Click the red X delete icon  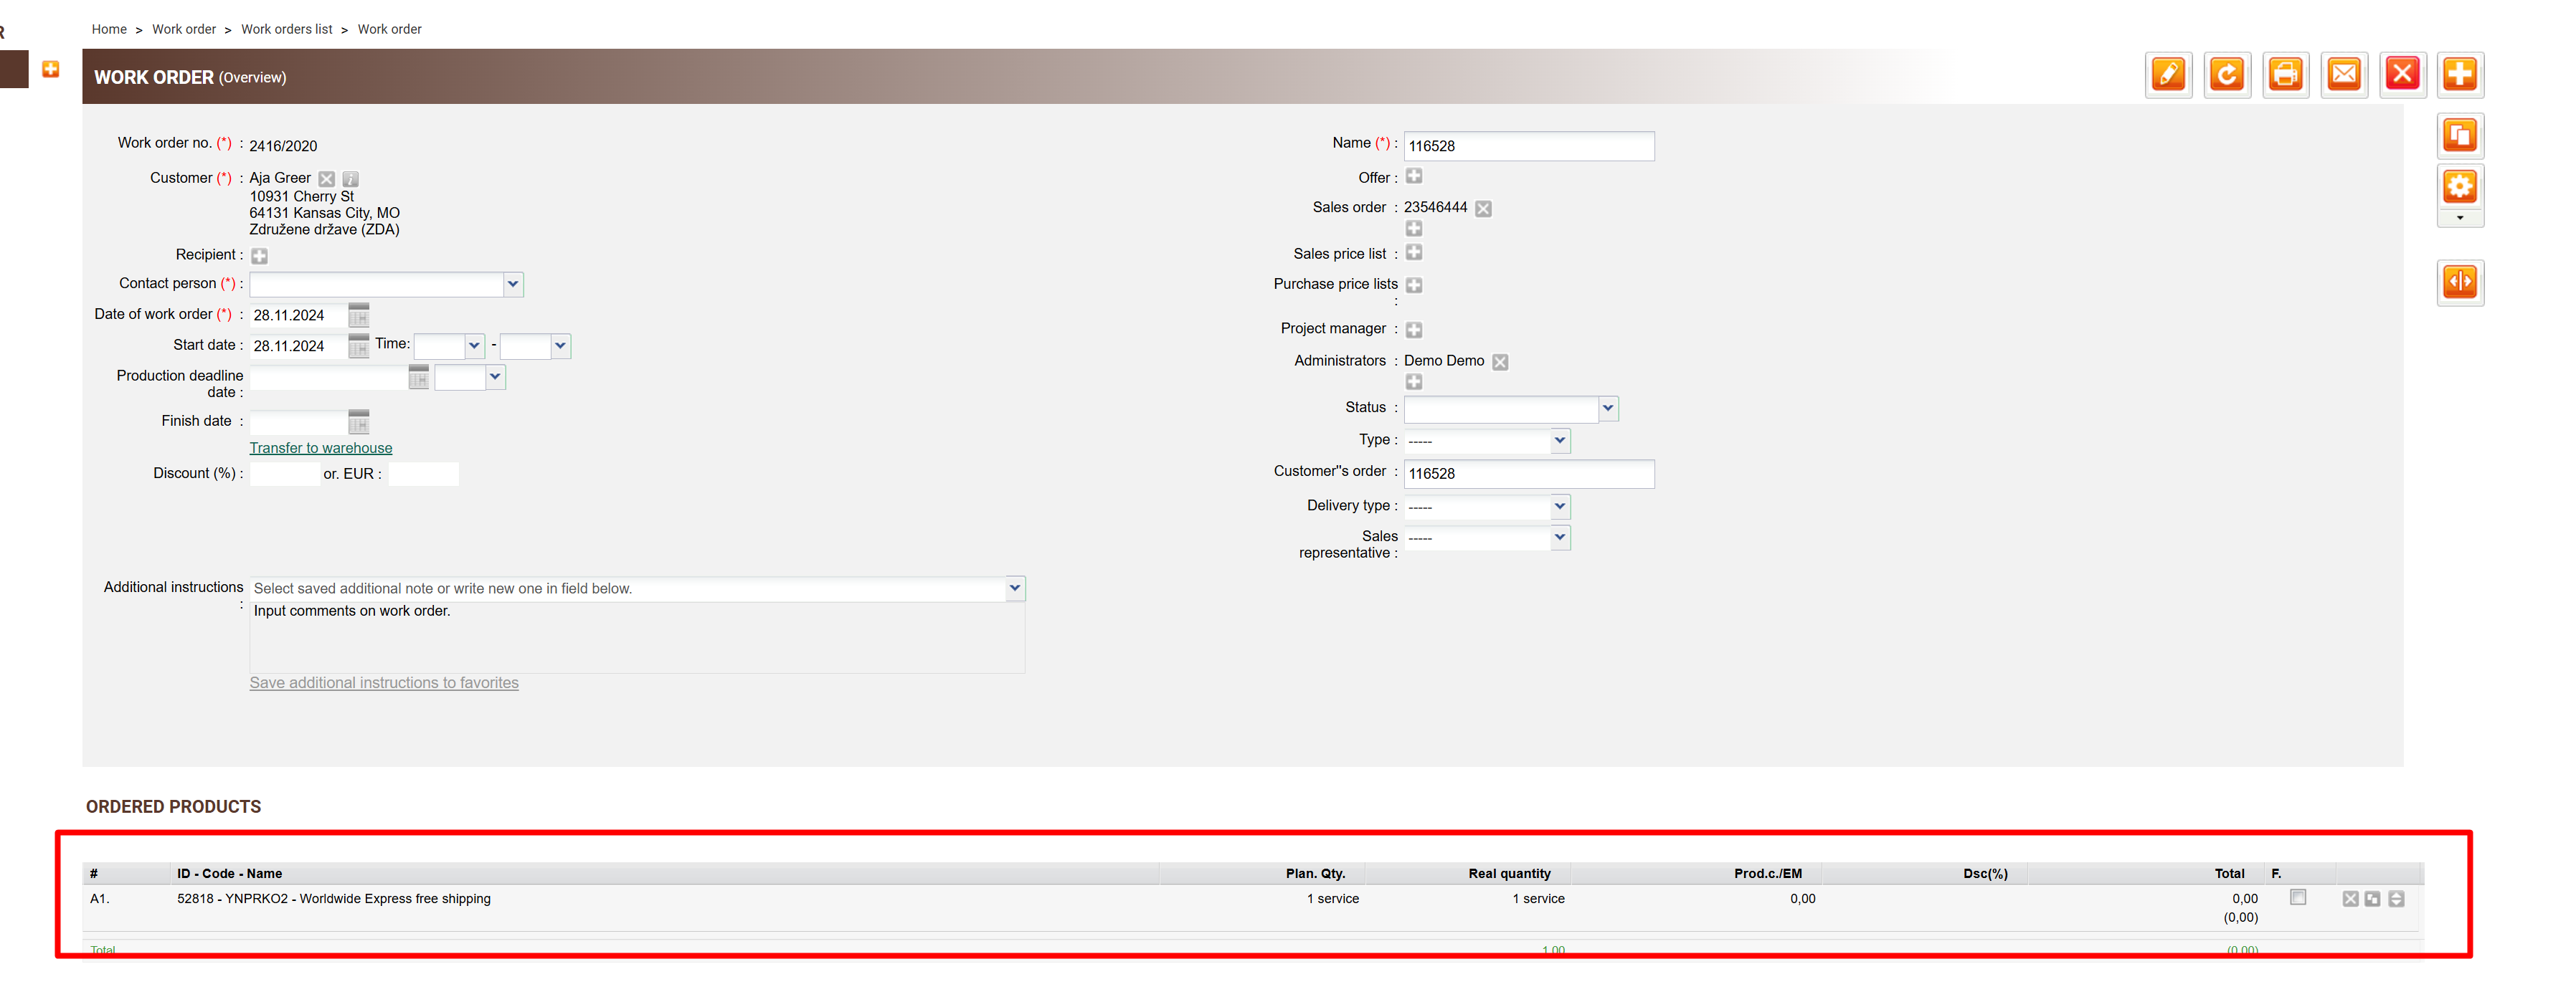pyautogui.click(x=2402, y=75)
